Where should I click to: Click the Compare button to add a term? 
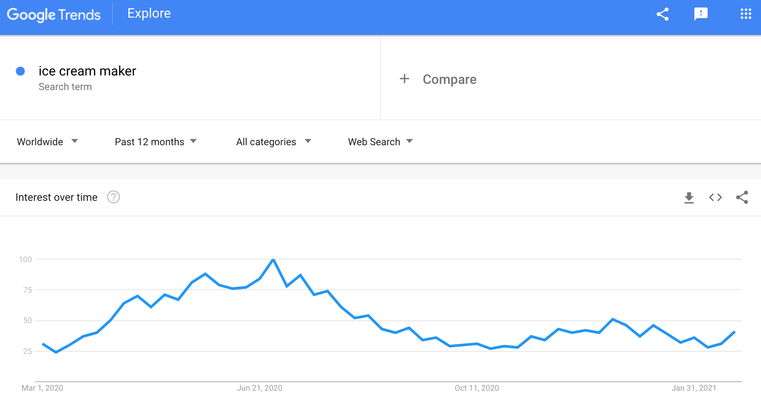coord(449,79)
